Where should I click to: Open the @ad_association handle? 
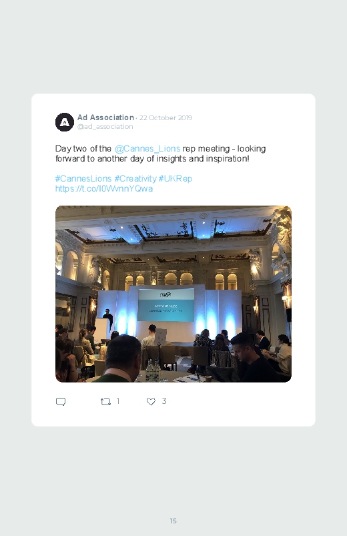[x=105, y=126]
